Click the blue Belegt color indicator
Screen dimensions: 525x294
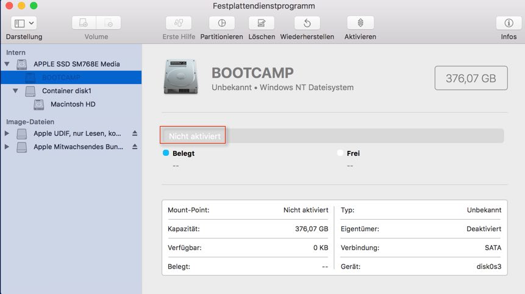(166, 153)
